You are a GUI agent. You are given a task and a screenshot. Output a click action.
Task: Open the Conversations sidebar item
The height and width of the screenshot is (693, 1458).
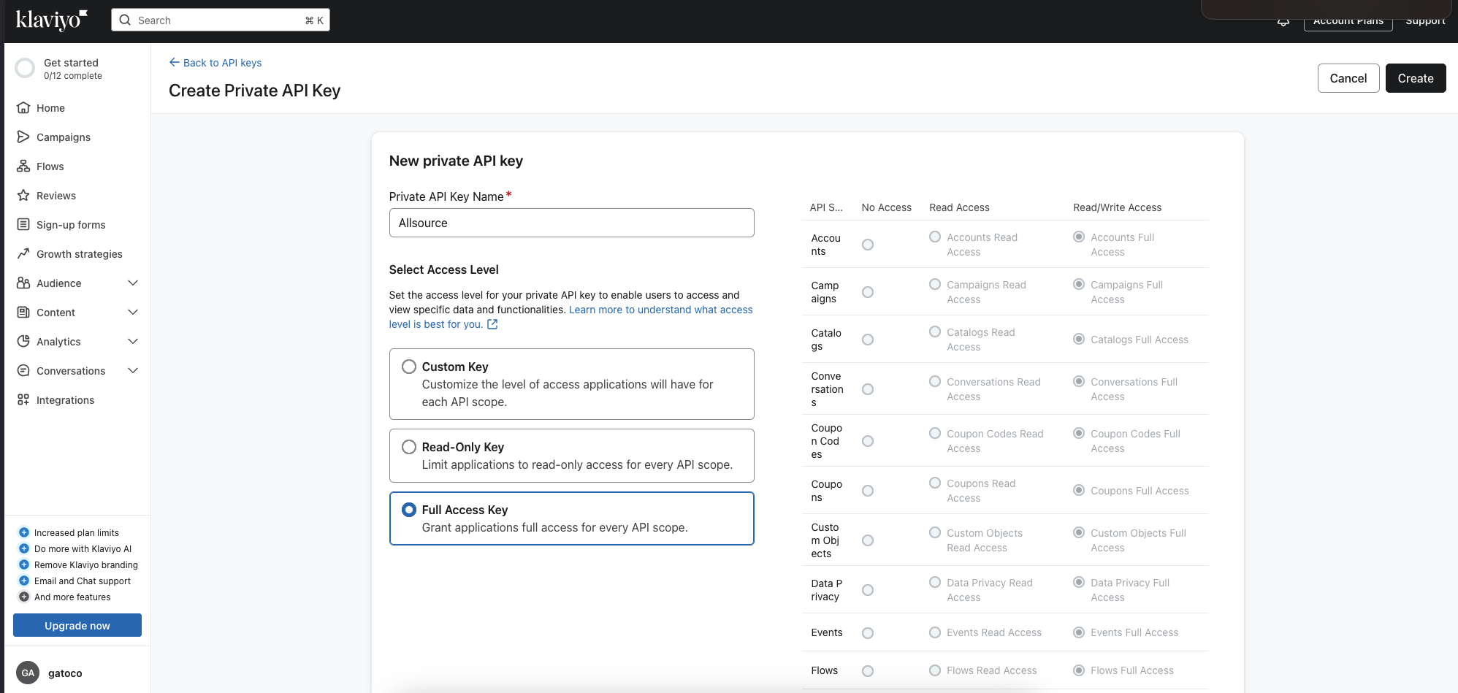(x=71, y=371)
